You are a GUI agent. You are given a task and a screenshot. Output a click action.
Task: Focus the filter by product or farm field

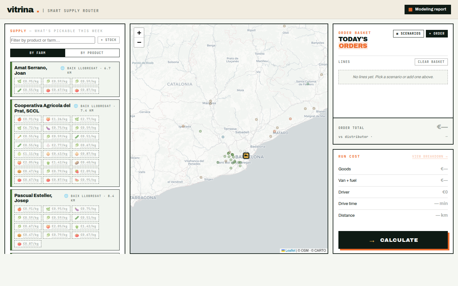tap(52, 40)
